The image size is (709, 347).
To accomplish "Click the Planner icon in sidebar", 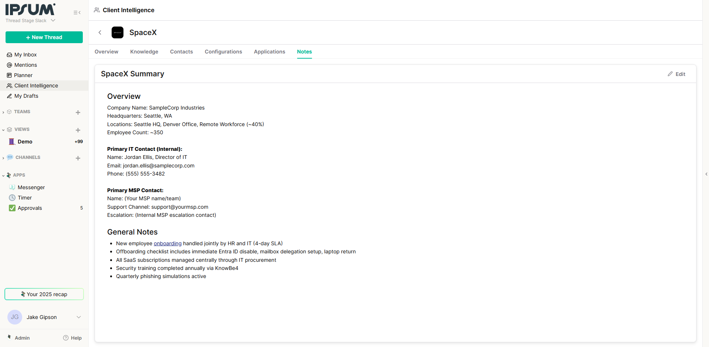I will (9, 75).
